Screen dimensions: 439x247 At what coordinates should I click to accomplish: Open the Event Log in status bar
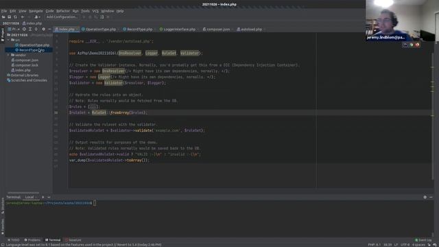[423, 240]
